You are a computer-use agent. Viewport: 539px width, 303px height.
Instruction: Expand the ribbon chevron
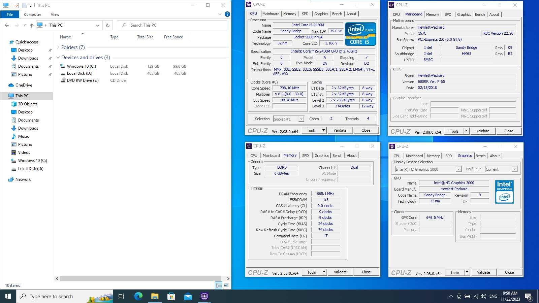[x=220, y=14]
